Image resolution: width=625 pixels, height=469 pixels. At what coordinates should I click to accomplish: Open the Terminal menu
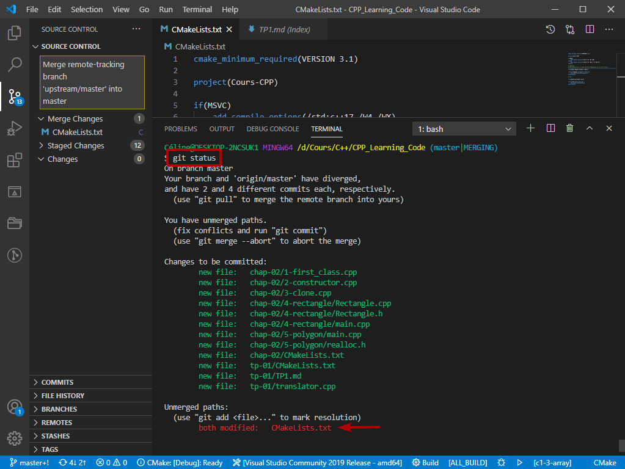coord(197,9)
